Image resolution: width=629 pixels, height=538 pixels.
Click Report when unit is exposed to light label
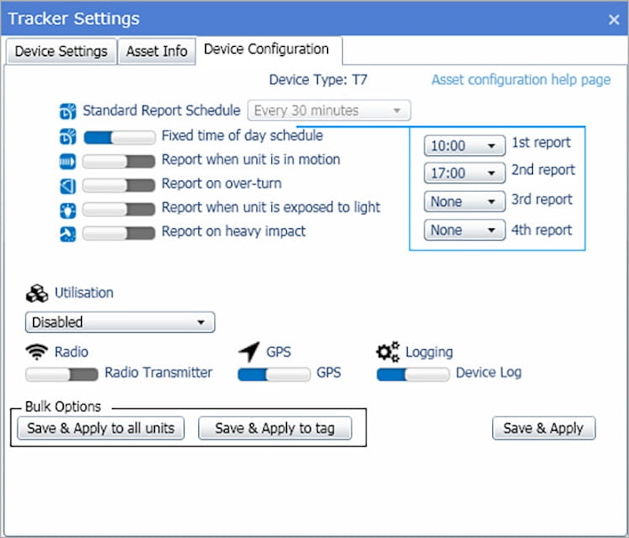click(x=271, y=208)
